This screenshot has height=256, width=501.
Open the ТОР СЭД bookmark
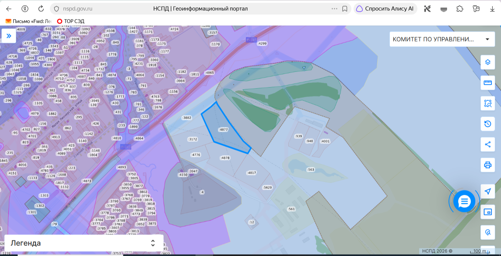70,21
